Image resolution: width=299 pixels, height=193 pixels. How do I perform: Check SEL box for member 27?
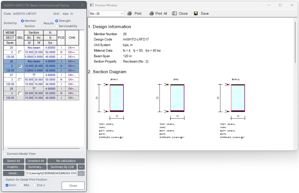tap(20, 80)
